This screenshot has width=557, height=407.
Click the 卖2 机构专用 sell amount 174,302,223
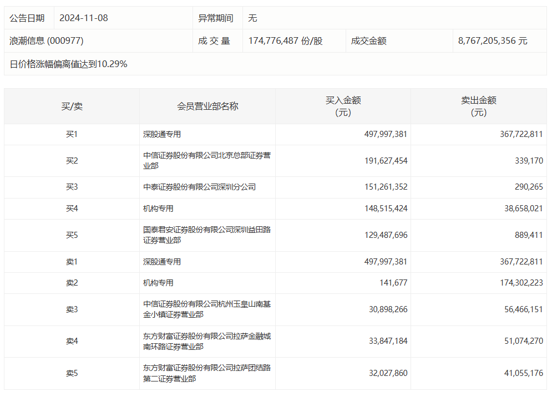518,283
